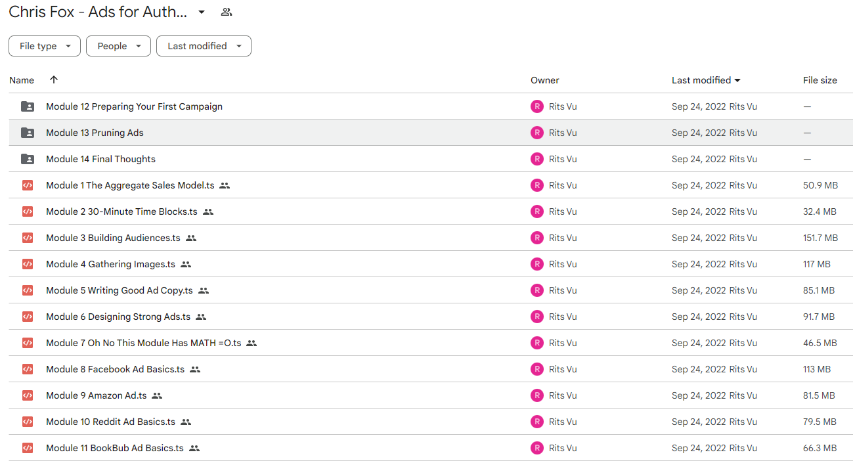Click file icon of Module 4 Gathering Images.ts

click(x=28, y=264)
